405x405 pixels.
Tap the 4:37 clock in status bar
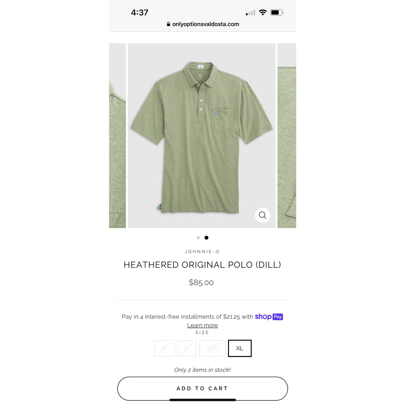(139, 13)
